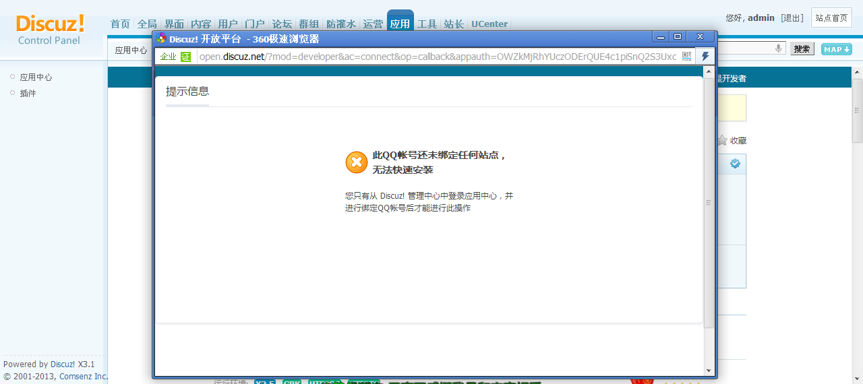Click the green 证 certificate badge

point(185,57)
